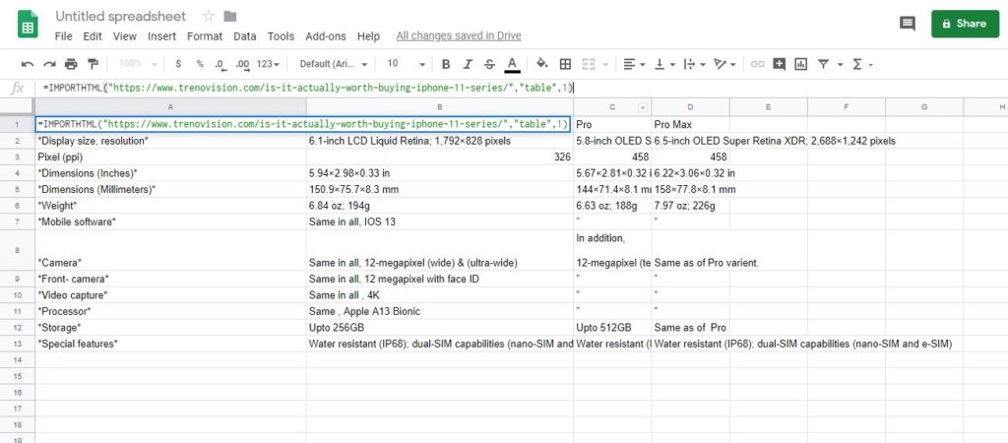
Task: Star the Untitled spreadsheet
Action: pyautogui.click(x=209, y=16)
